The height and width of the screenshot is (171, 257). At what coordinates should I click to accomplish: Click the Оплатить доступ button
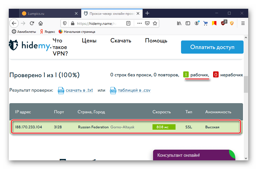click(212, 47)
